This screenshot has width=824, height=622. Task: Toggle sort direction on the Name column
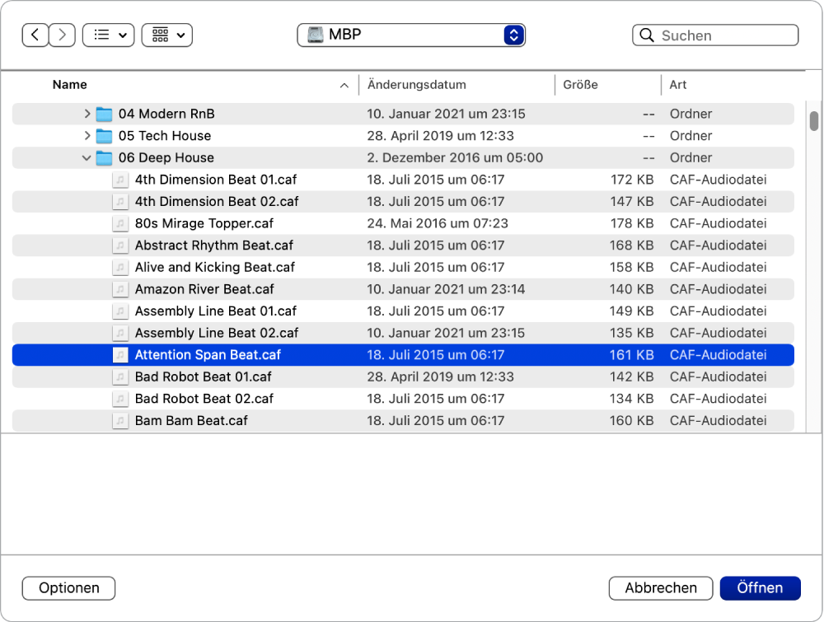click(x=69, y=85)
